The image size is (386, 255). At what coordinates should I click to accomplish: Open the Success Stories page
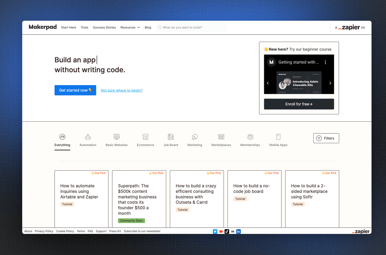pyautogui.click(x=104, y=27)
